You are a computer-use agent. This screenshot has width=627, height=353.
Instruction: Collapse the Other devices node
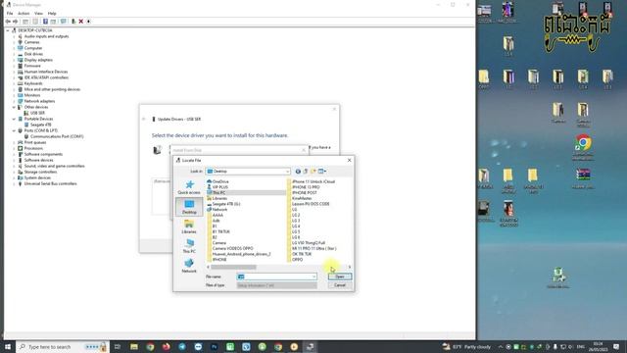click(14, 107)
